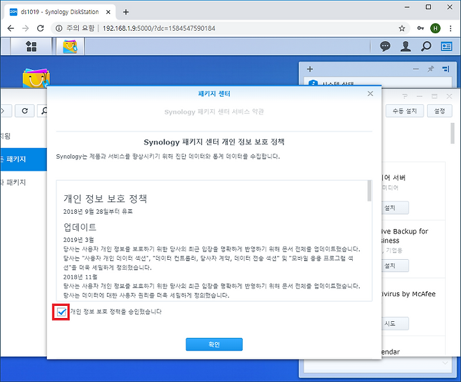
Task: Click the '2019년 3월' date text
Action: 79,239
